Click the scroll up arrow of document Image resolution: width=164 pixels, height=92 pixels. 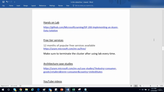163,9
